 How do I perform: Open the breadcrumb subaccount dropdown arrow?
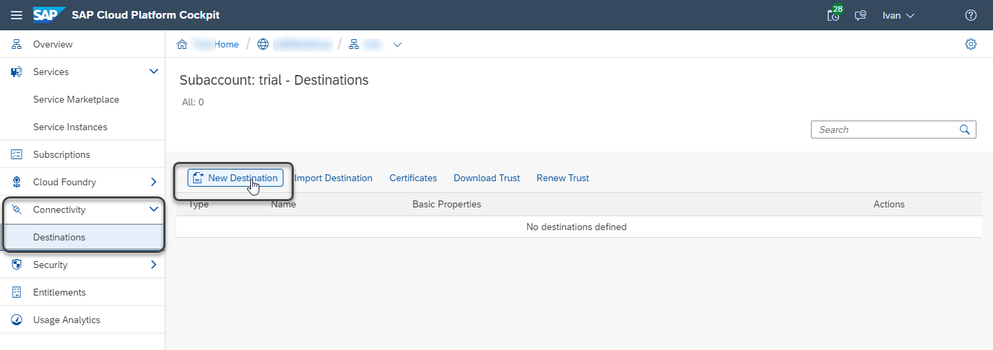pyautogui.click(x=397, y=45)
